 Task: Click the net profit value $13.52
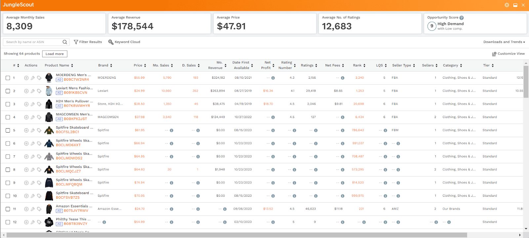pyautogui.click(x=268, y=209)
